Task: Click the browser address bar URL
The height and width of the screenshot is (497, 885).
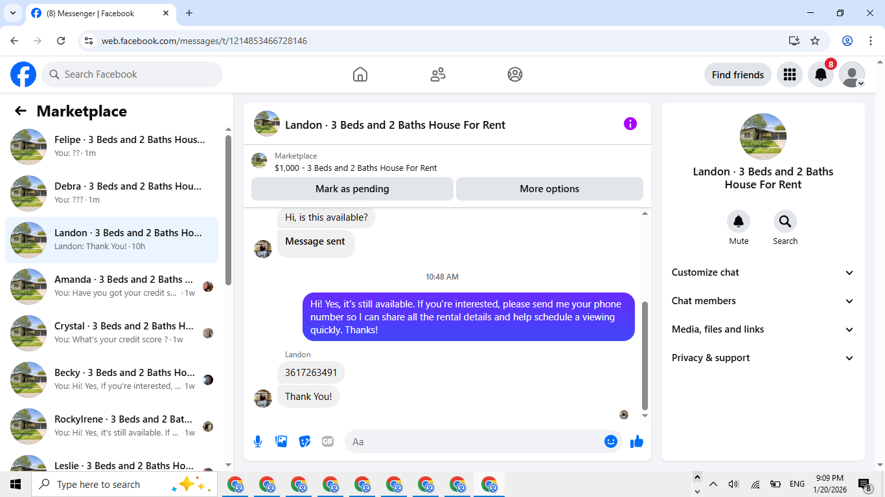Action: point(204,41)
